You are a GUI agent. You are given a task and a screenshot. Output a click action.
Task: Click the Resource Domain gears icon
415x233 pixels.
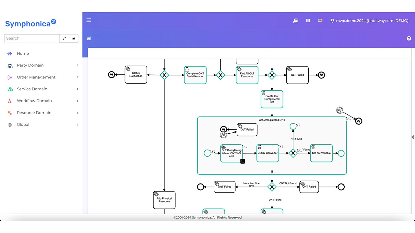[x=10, y=113]
